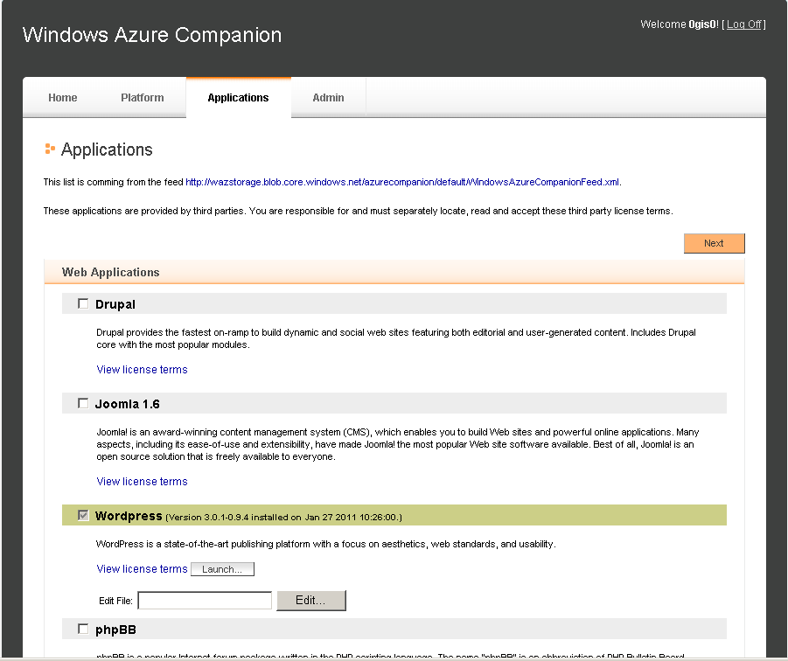The height and width of the screenshot is (661, 788).
Task: Click the Wordpress application name
Action: [x=129, y=516]
